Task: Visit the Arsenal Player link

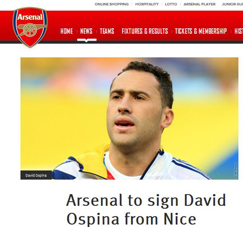Action: [199, 4]
